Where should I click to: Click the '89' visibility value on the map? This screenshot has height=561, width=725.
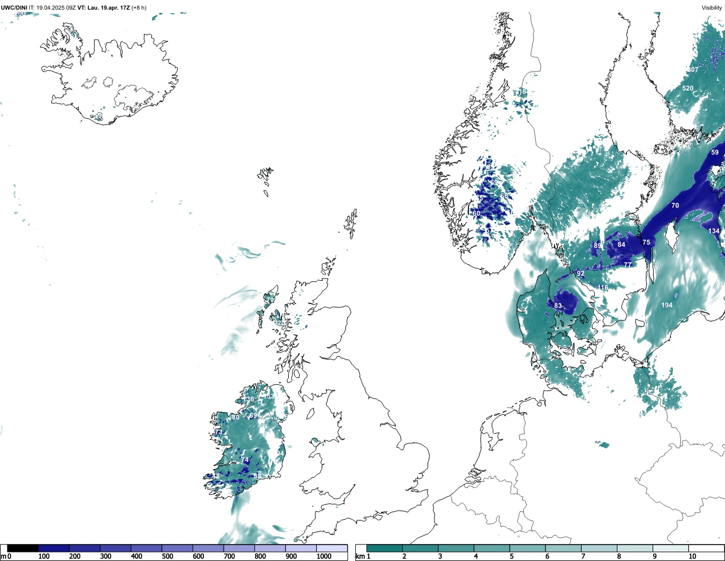pos(598,246)
